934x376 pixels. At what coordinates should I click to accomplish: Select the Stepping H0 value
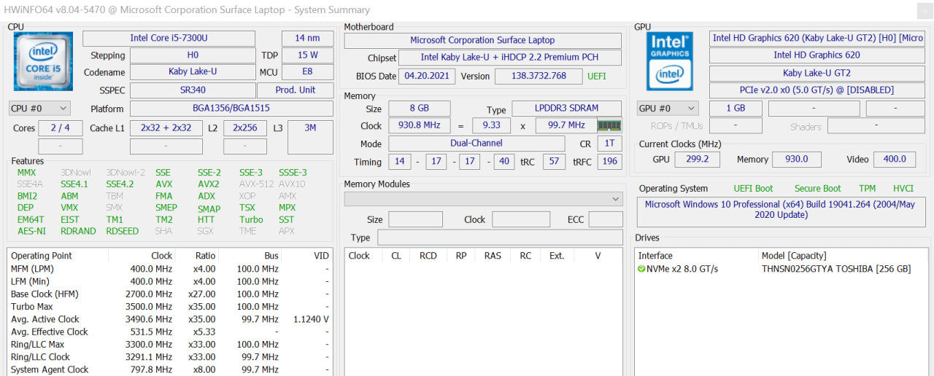click(193, 55)
